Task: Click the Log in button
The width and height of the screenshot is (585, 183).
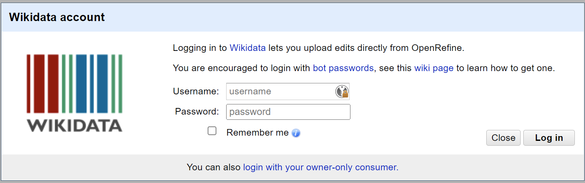Action: pos(549,138)
